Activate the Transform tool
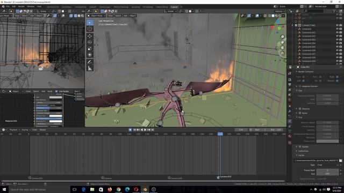Screen dimensions: 344x193 click(x=90, y=55)
